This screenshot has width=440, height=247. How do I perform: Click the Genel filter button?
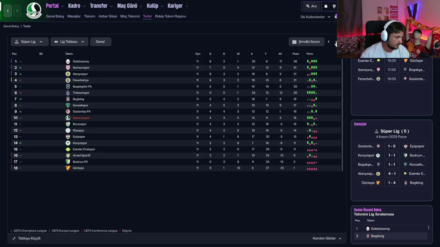pos(100,42)
